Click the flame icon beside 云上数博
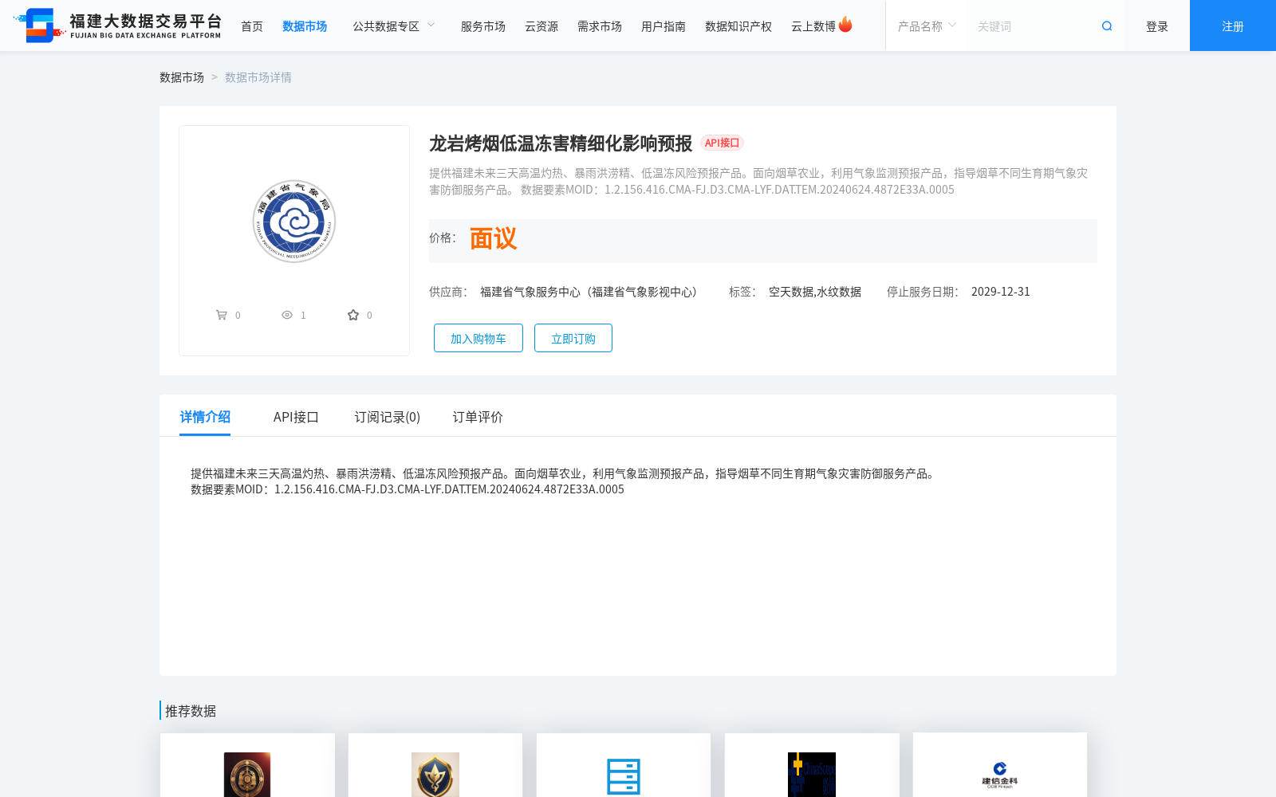This screenshot has width=1276, height=797. pos(845,25)
